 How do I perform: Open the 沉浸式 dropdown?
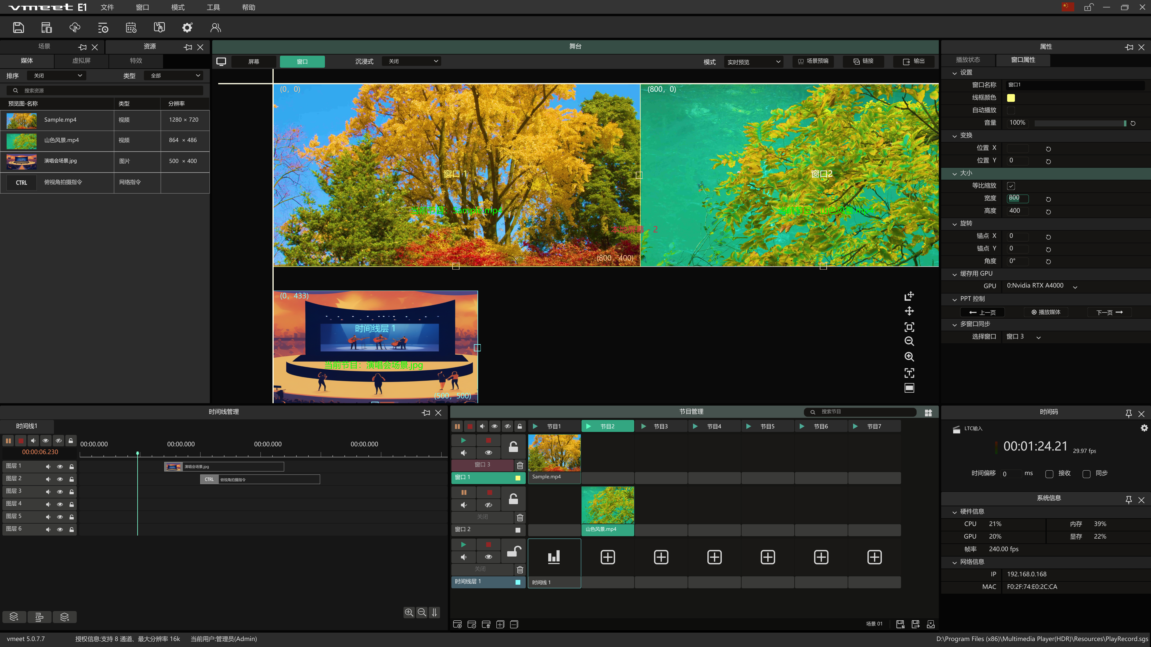click(412, 61)
